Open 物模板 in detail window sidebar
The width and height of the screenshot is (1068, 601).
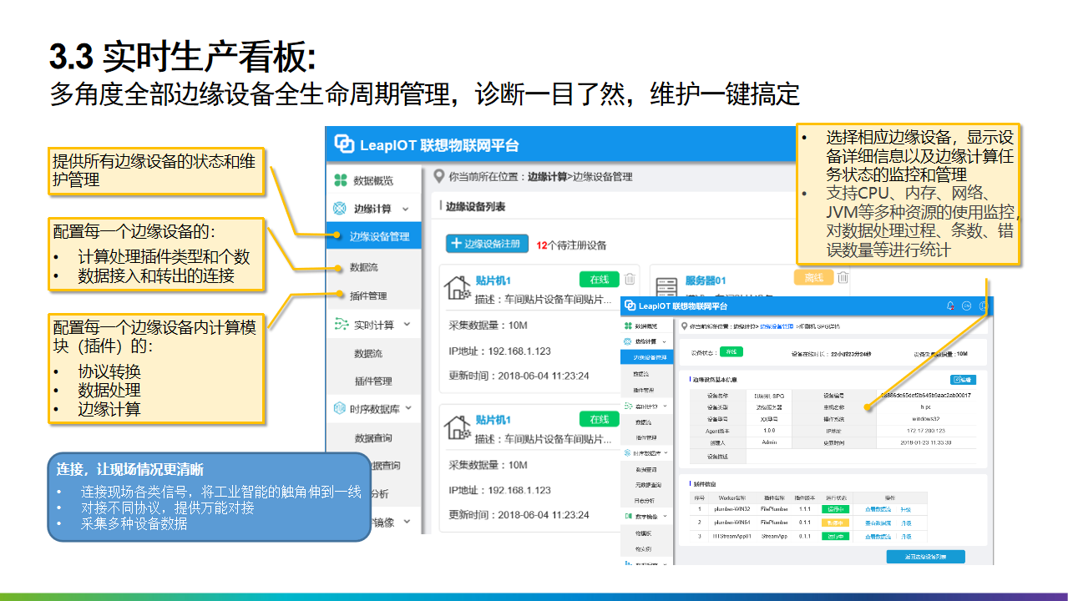coord(644,533)
